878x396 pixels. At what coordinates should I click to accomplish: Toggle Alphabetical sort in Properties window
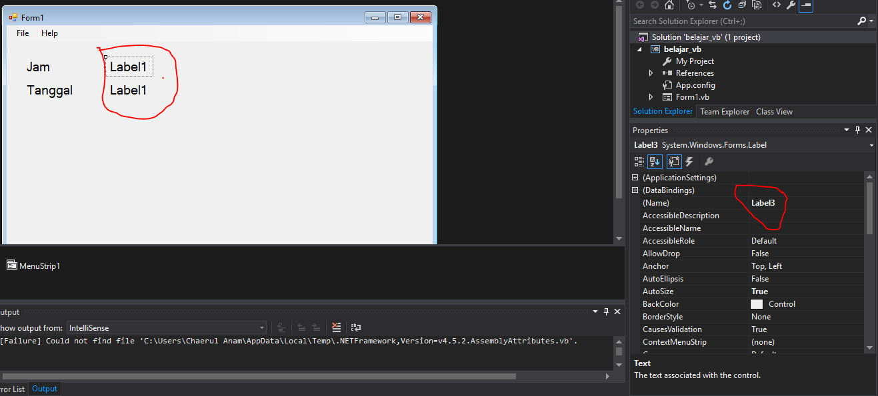(x=655, y=161)
